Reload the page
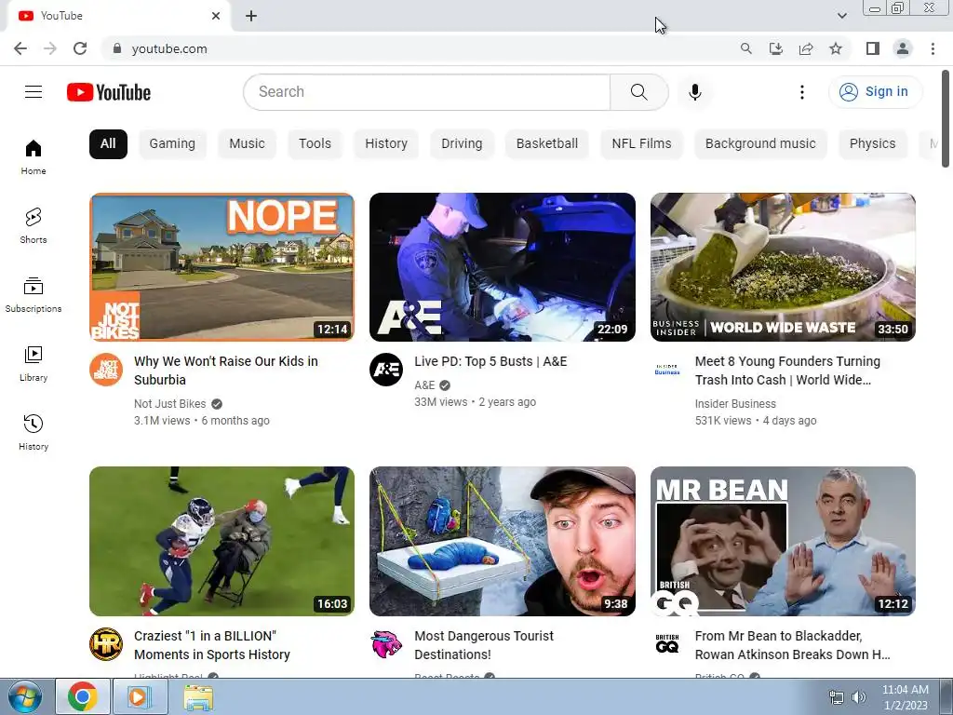Image resolution: width=953 pixels, height=715 pixels. click(x=80, y=48)
